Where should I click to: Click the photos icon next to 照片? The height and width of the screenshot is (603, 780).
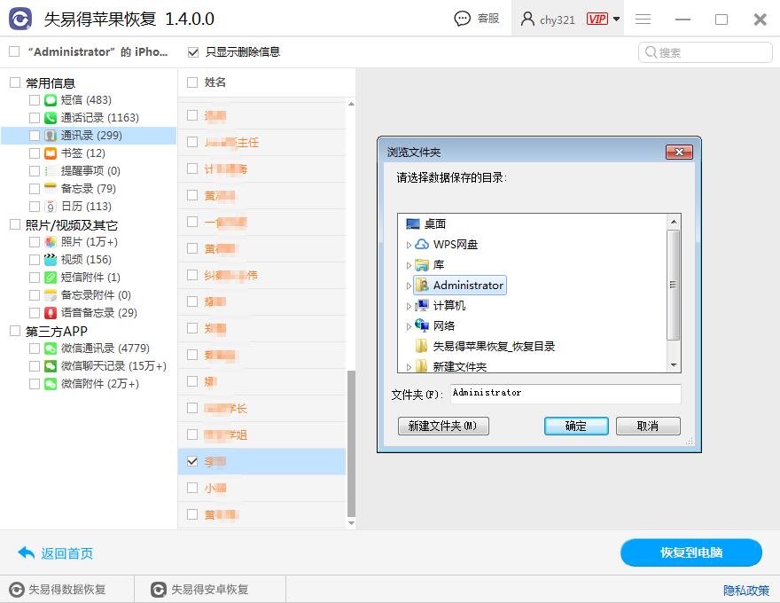click(51, 242)
